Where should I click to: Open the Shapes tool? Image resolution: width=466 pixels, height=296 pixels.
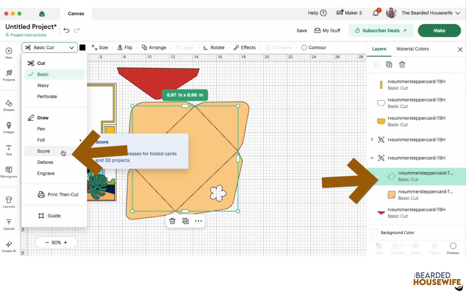[x=9, y=106]
